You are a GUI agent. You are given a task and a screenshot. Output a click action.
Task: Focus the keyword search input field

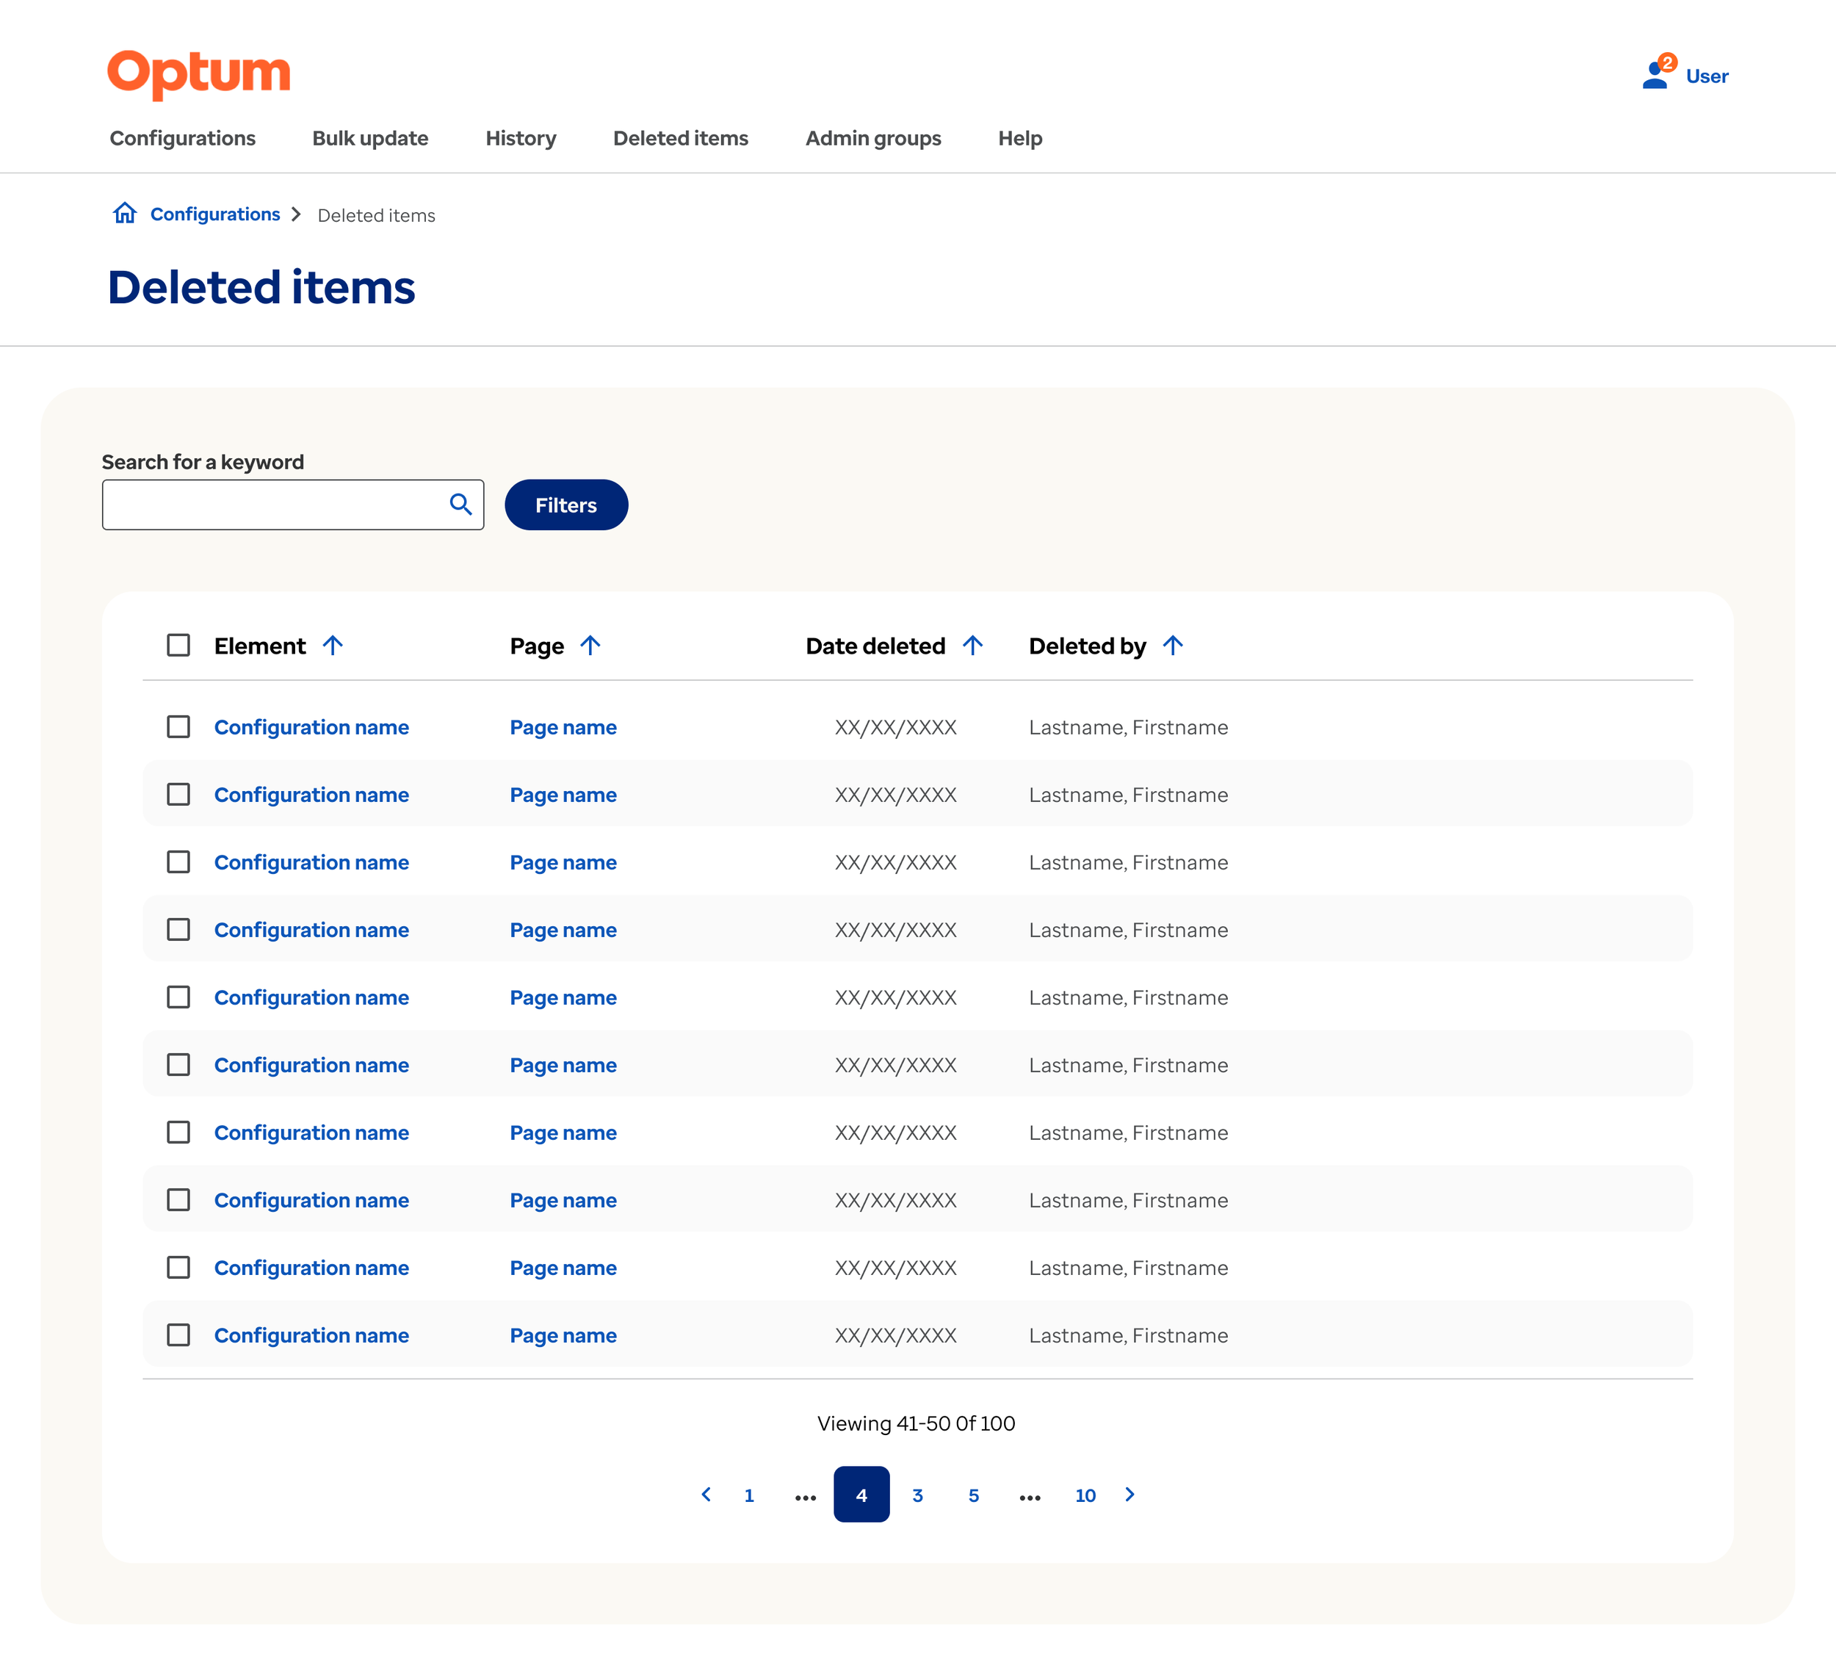[x=273, y=505]
